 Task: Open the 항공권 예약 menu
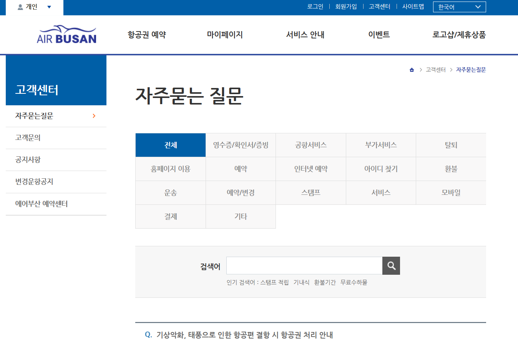pos(146,35)
